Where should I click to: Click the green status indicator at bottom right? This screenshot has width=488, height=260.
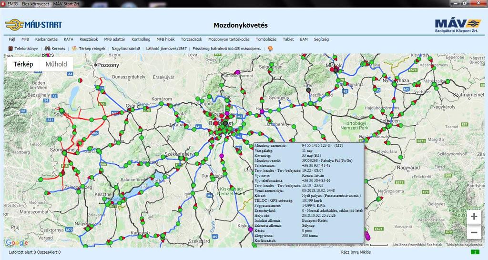pyautogui.click(x=475, y=252)
